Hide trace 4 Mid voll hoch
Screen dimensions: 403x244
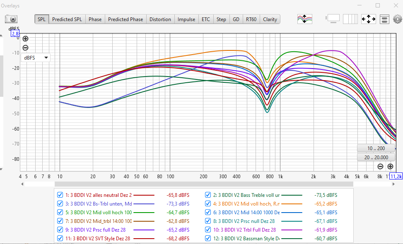pyautogui.click(x=209, y=204)
